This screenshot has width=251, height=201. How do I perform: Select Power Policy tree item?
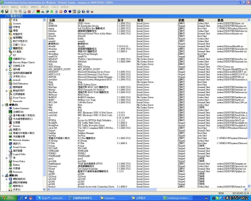click(19, 161)
